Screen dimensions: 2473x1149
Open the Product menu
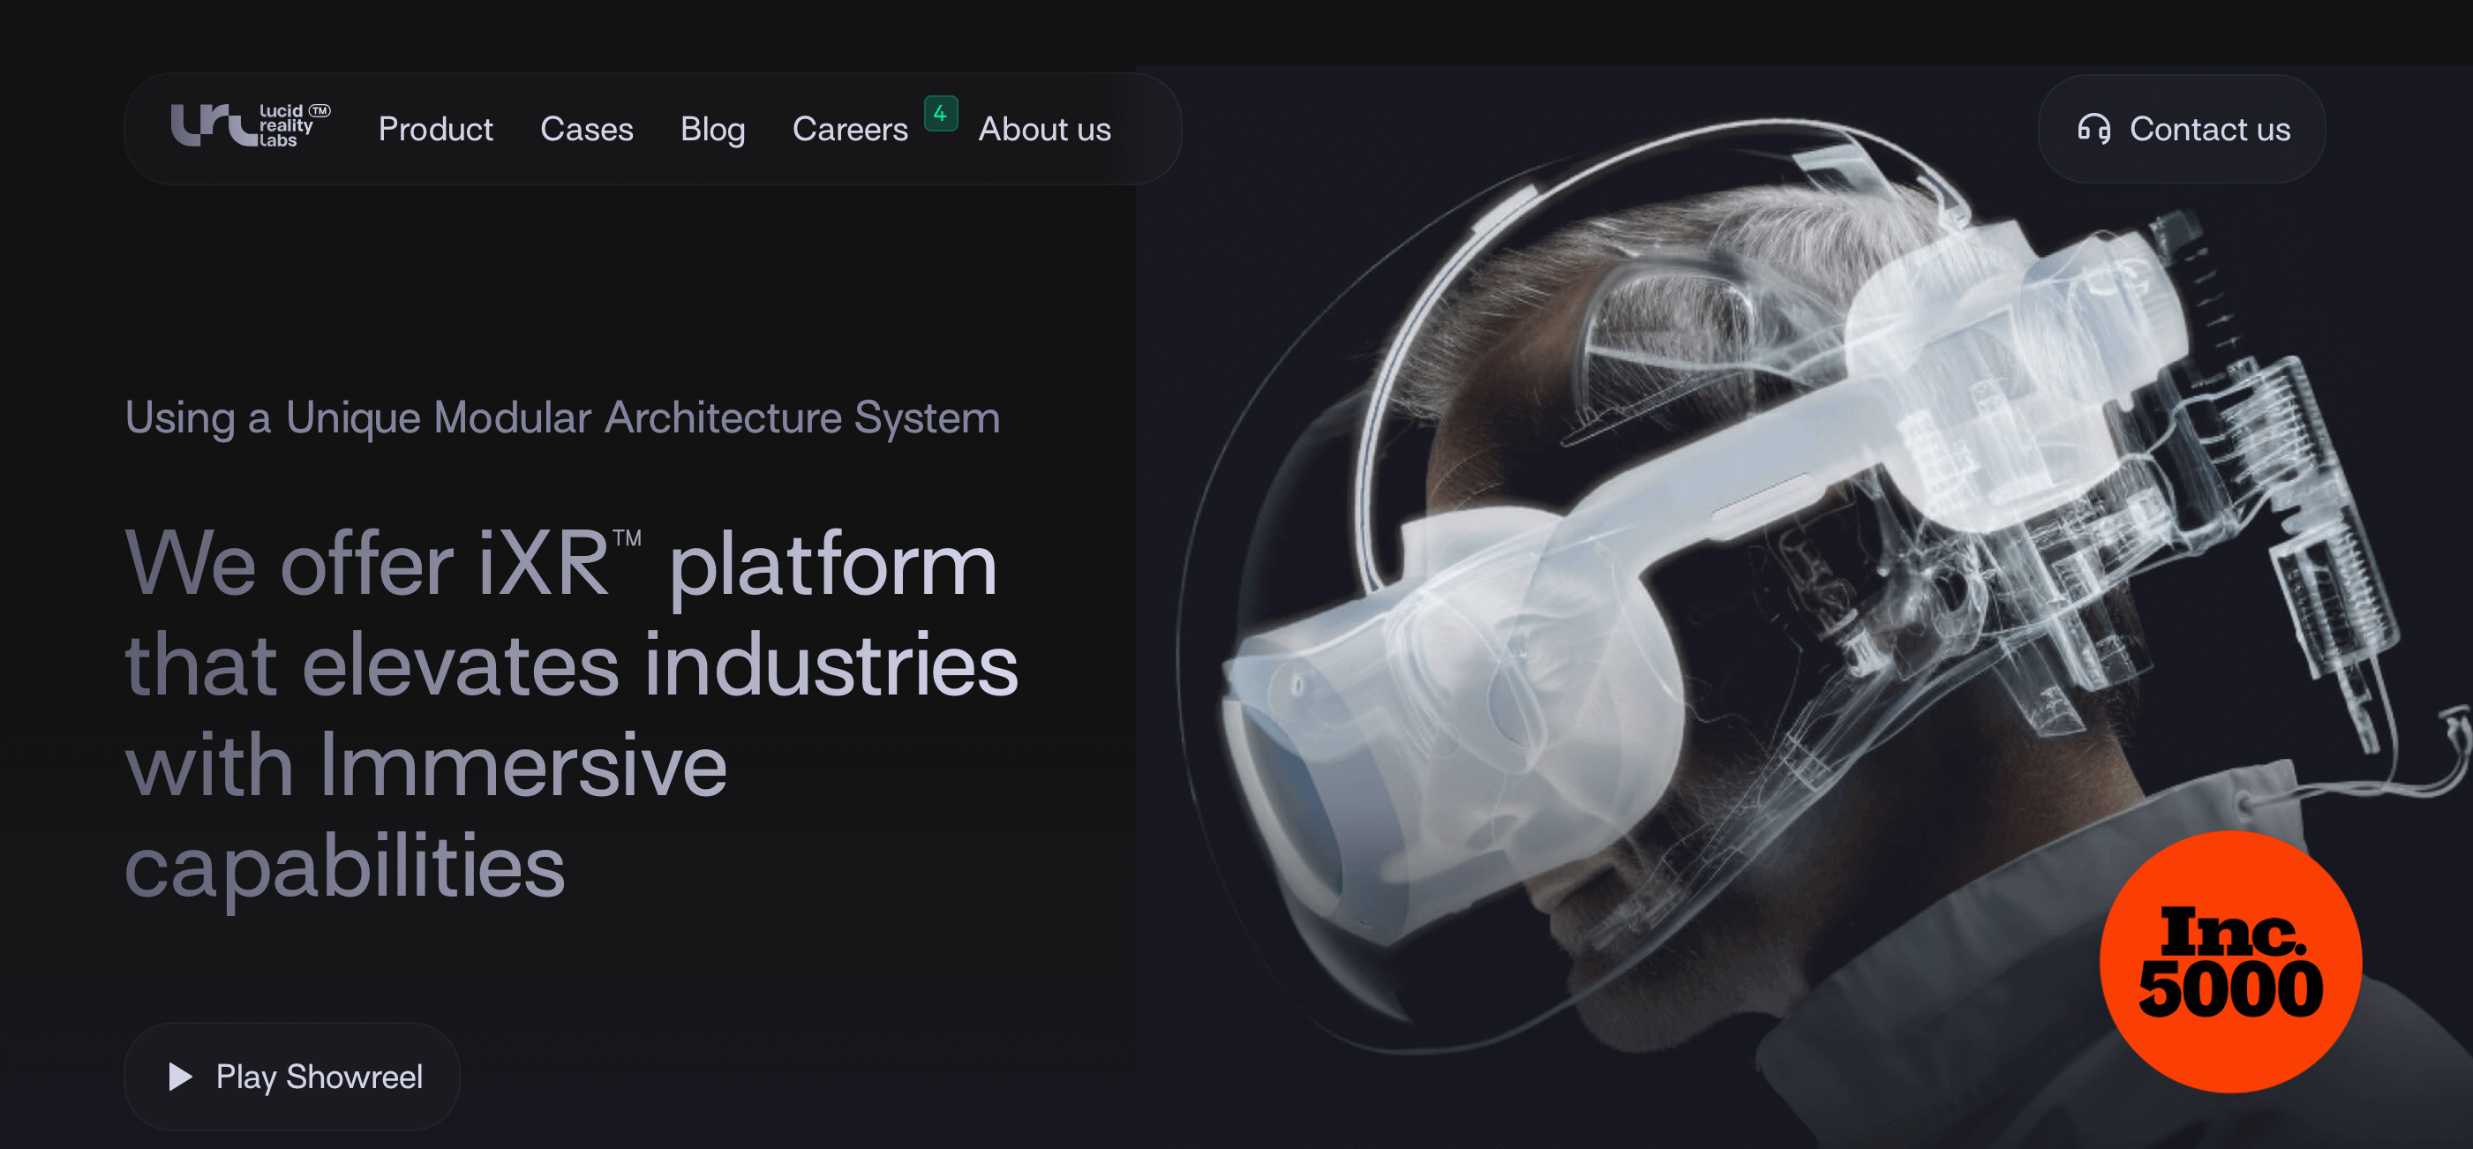(435, 129)
